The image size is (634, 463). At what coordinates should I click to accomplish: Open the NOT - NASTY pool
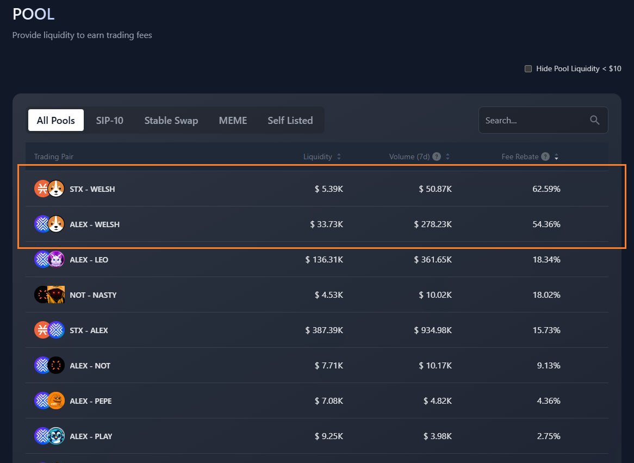[317, 295]
